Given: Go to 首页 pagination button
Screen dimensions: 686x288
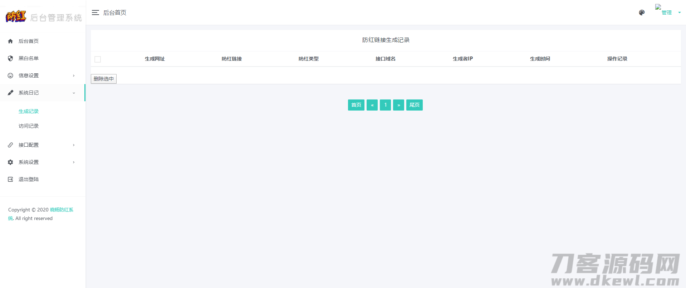Looking at the screenshot, I should 356,105.
